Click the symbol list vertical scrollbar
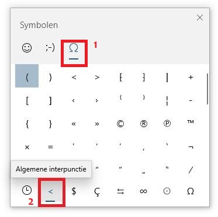The height and width of the screenshot is (217, 218). pos(207,89)
